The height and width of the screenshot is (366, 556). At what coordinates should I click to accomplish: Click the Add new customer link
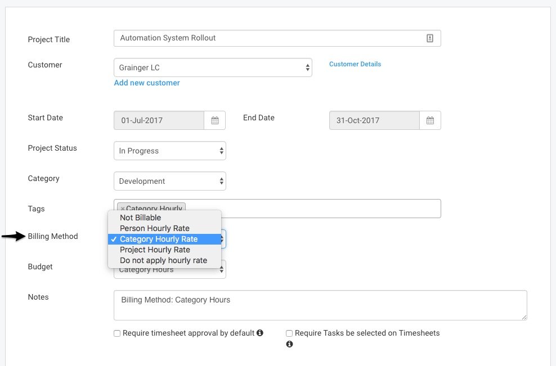pos(147,83)
